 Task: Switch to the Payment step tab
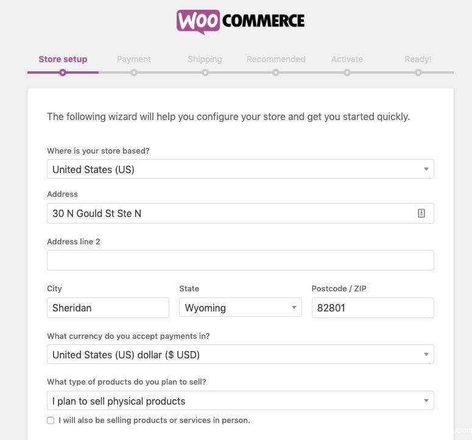tap(134, 59)
